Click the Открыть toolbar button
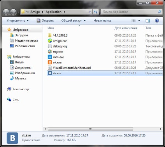Image resolution: width=165 pixels, height=147 pixels. 45,21
